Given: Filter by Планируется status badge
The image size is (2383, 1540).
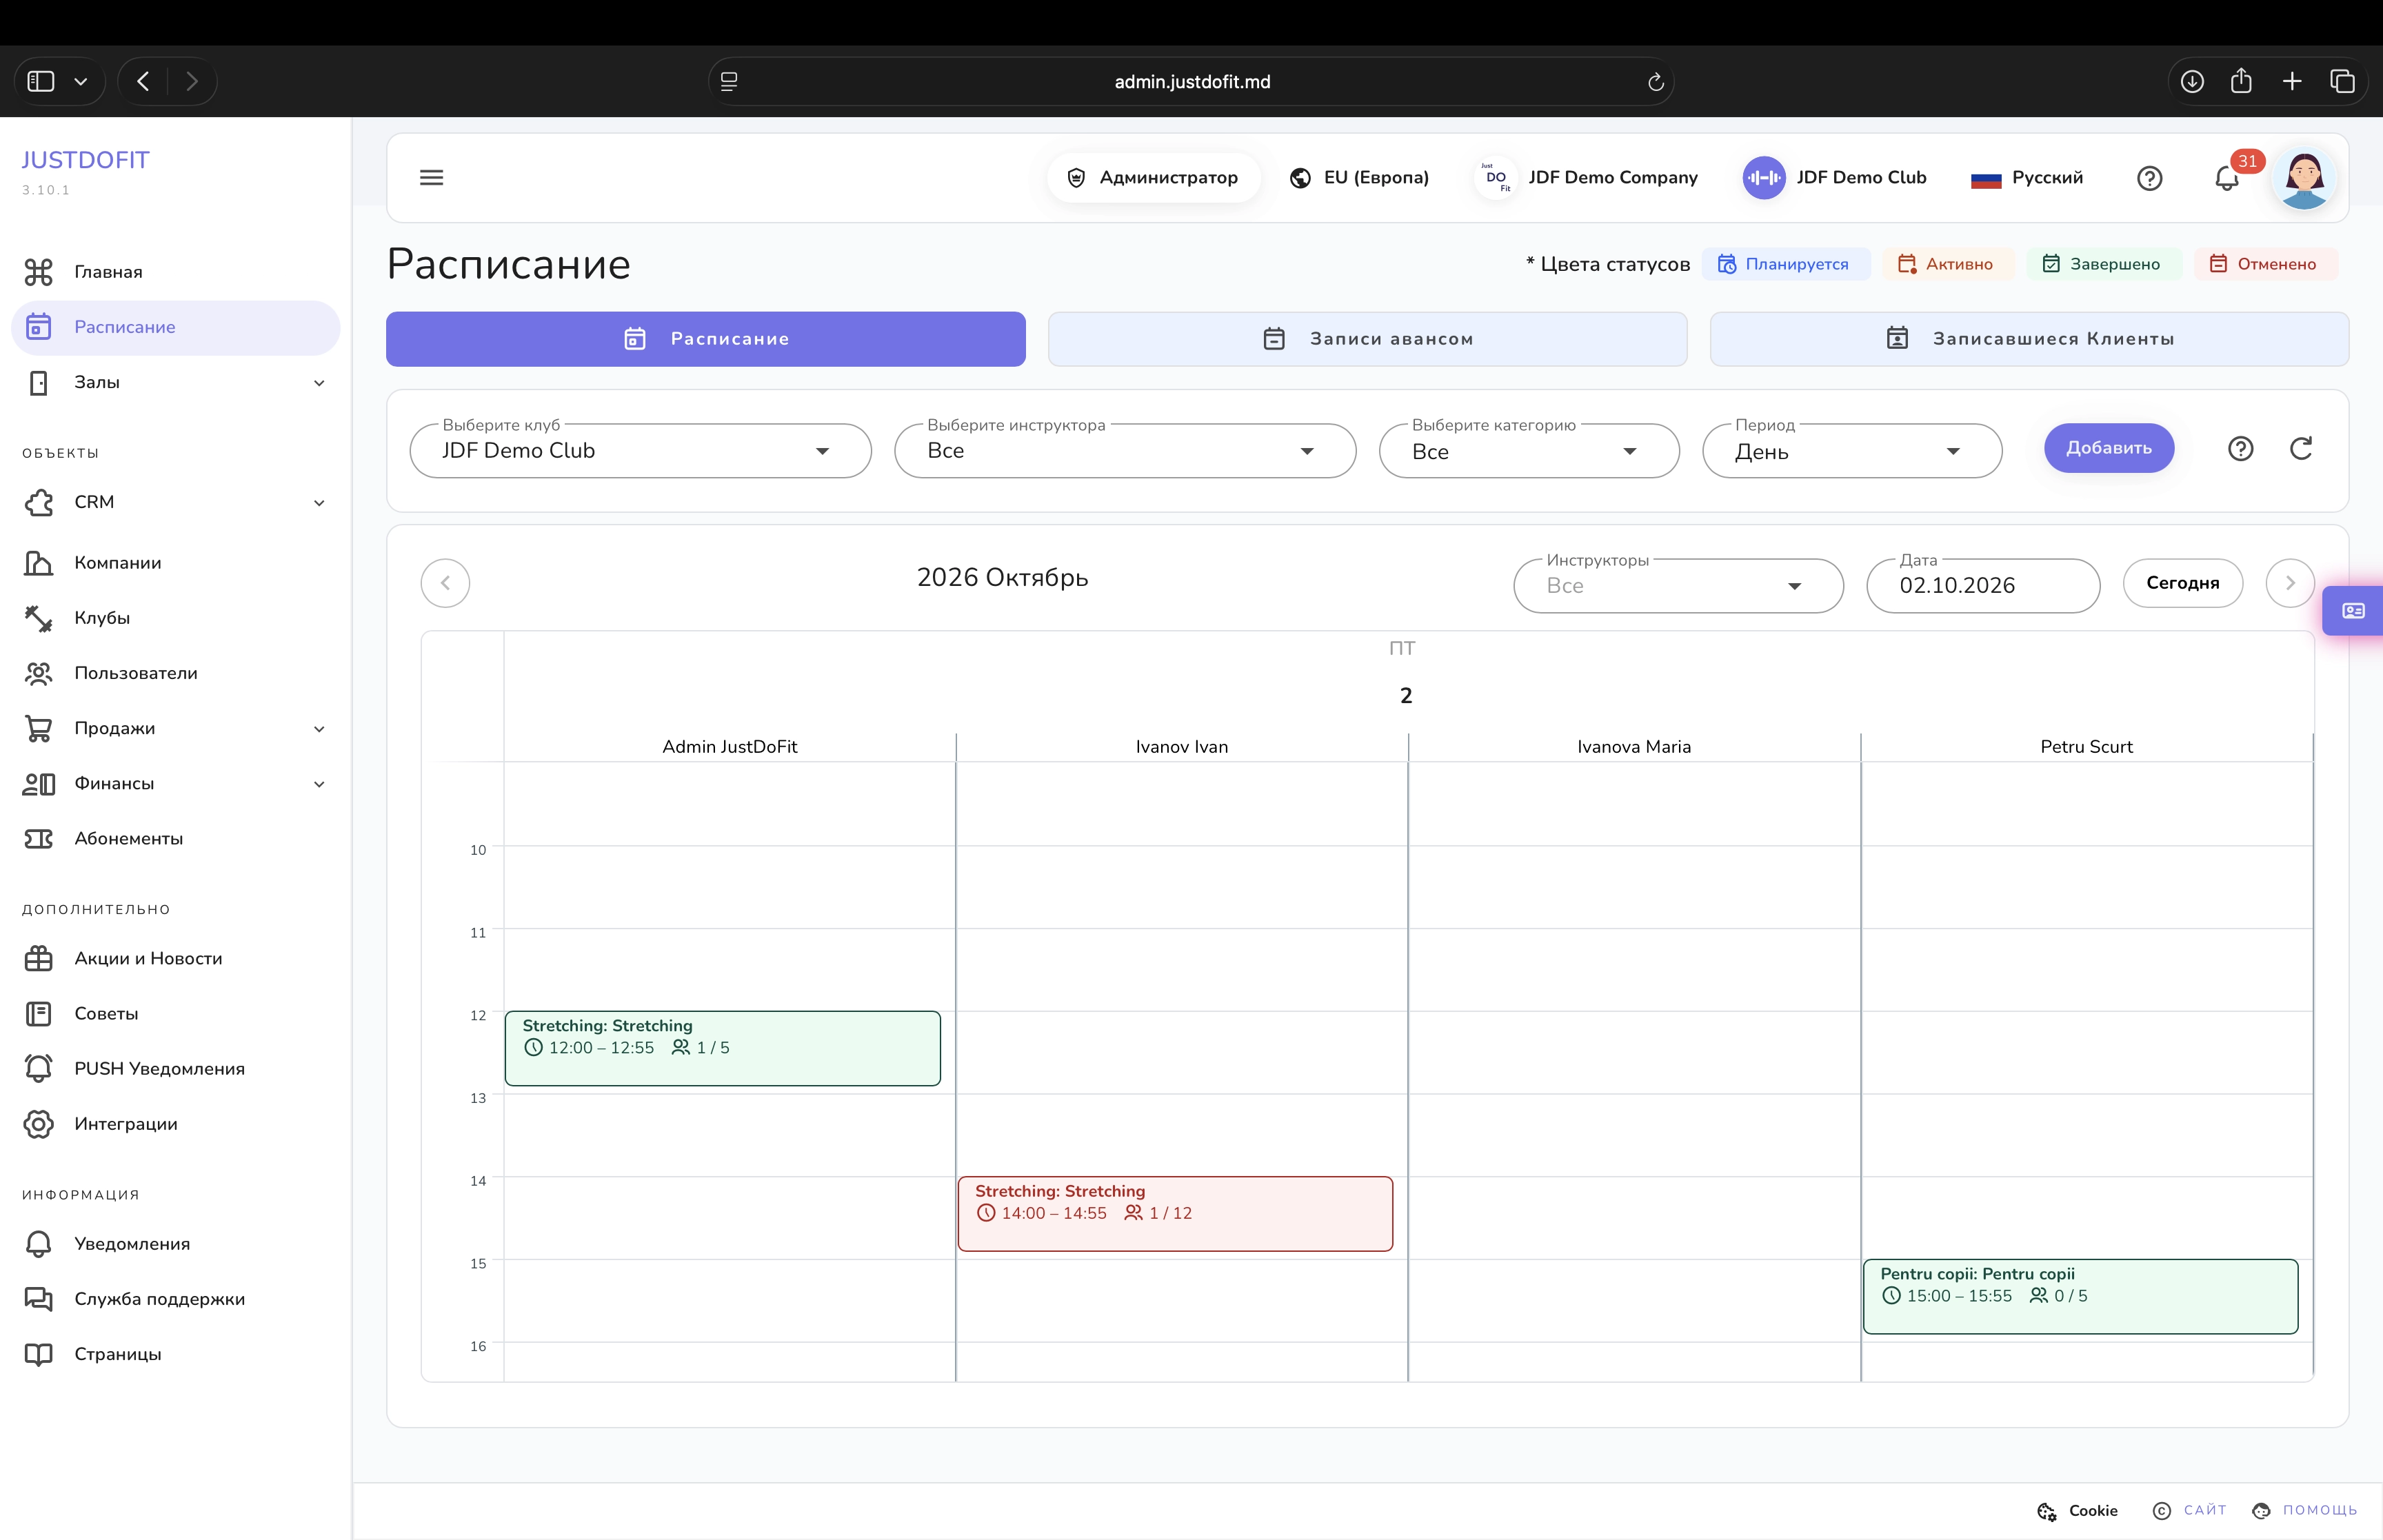Looking at the screenshot, I should [1785, 264].
